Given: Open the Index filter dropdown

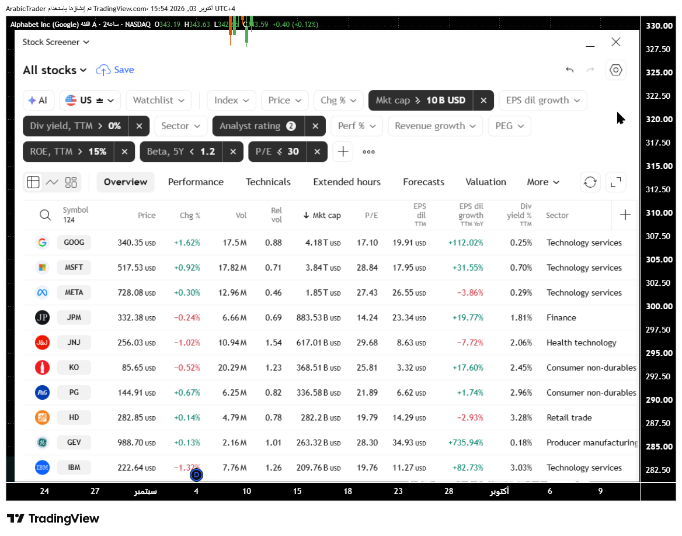Looking at the screenshot, I should pos(231,100).
